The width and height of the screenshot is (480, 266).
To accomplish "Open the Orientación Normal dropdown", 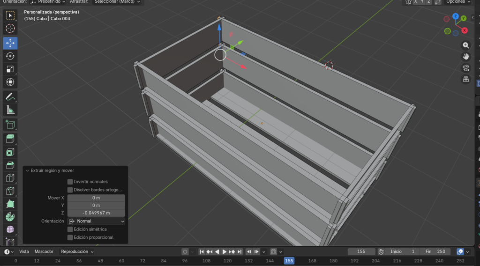I will tap(96, 221).
